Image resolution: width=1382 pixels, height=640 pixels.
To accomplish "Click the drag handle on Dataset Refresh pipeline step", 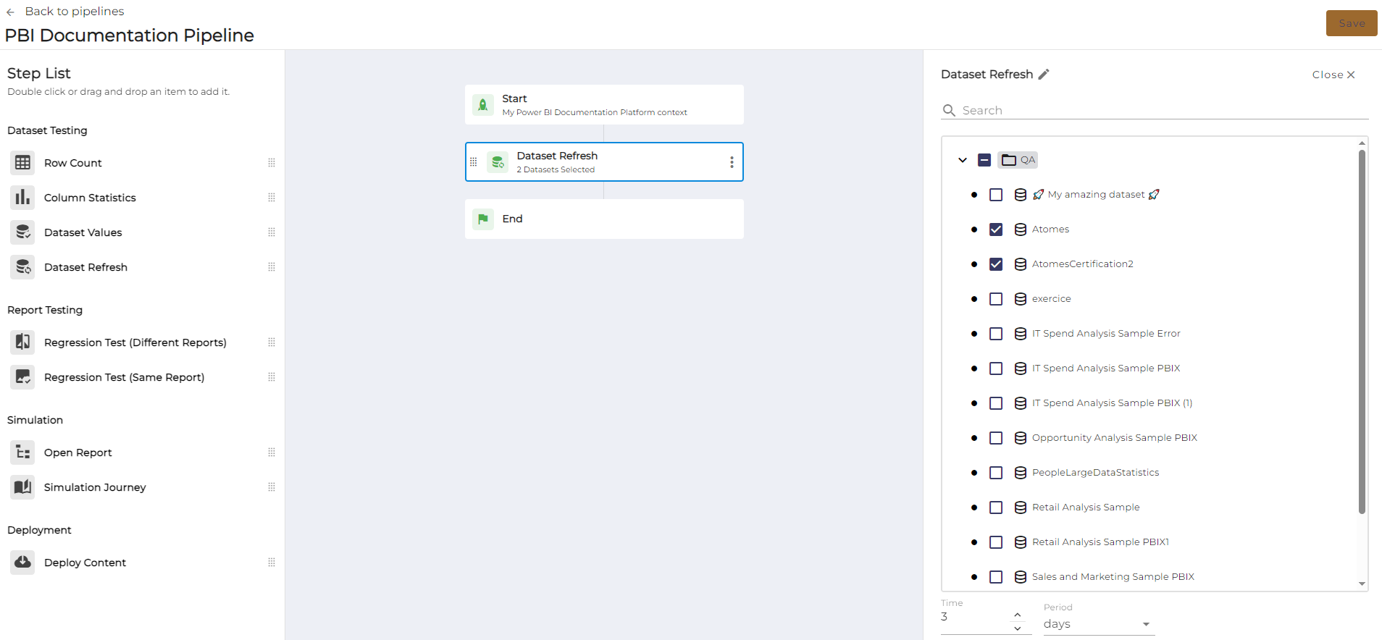I will 474,162.
